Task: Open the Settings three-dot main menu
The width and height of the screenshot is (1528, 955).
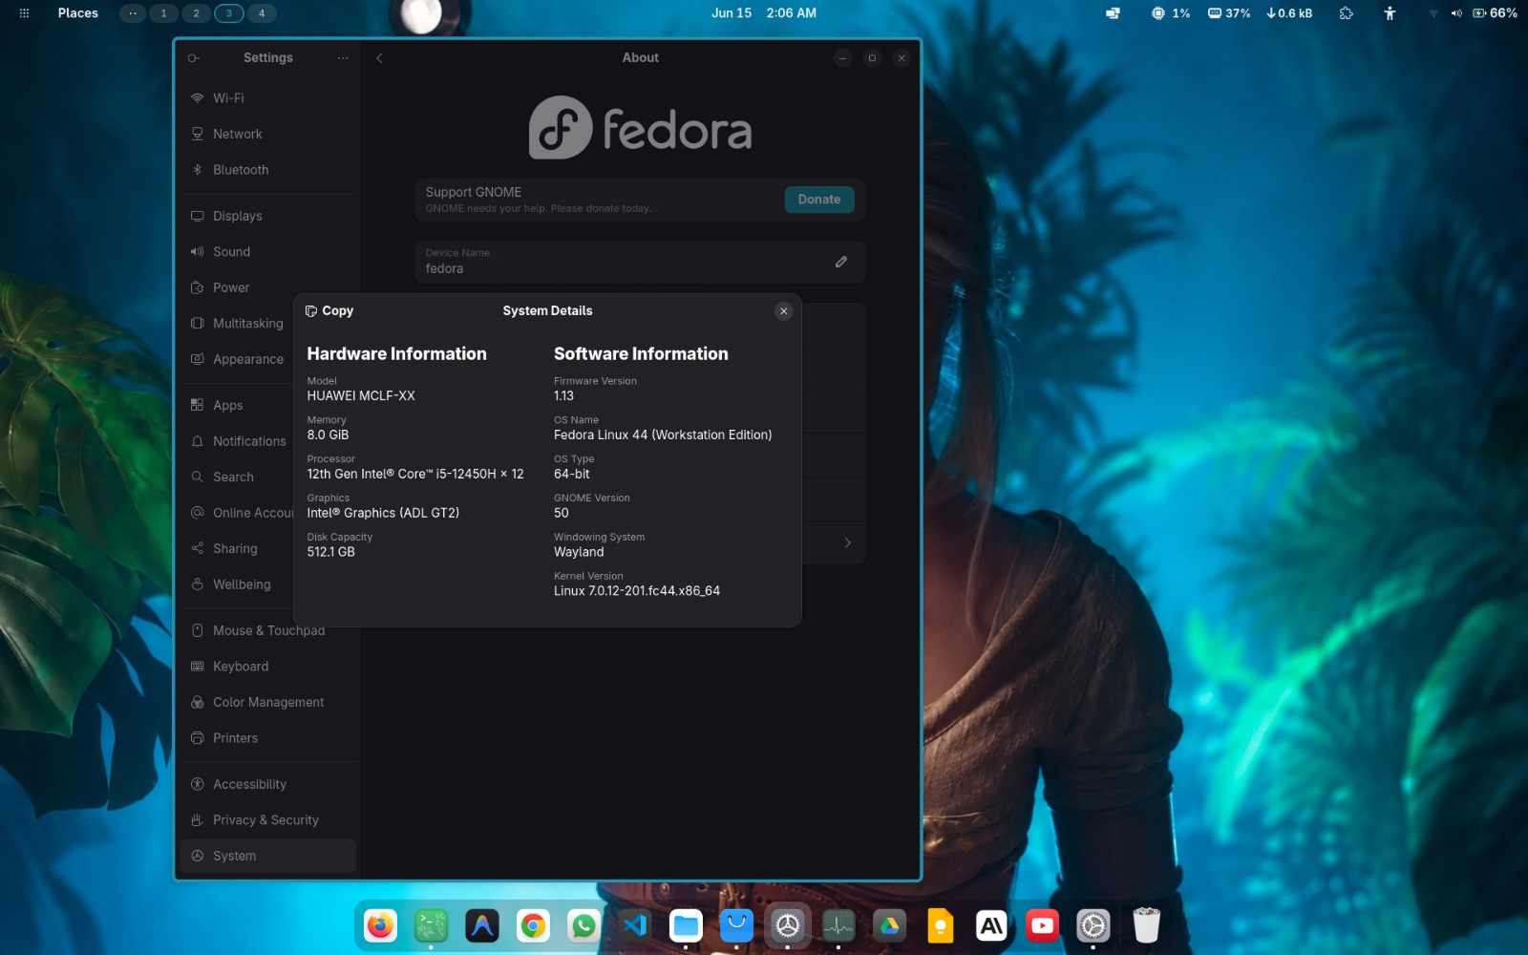Action: point(343,58)
